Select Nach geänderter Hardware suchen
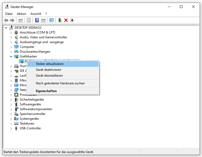This screenshot has width=202, height=157. tap(63, 83)
